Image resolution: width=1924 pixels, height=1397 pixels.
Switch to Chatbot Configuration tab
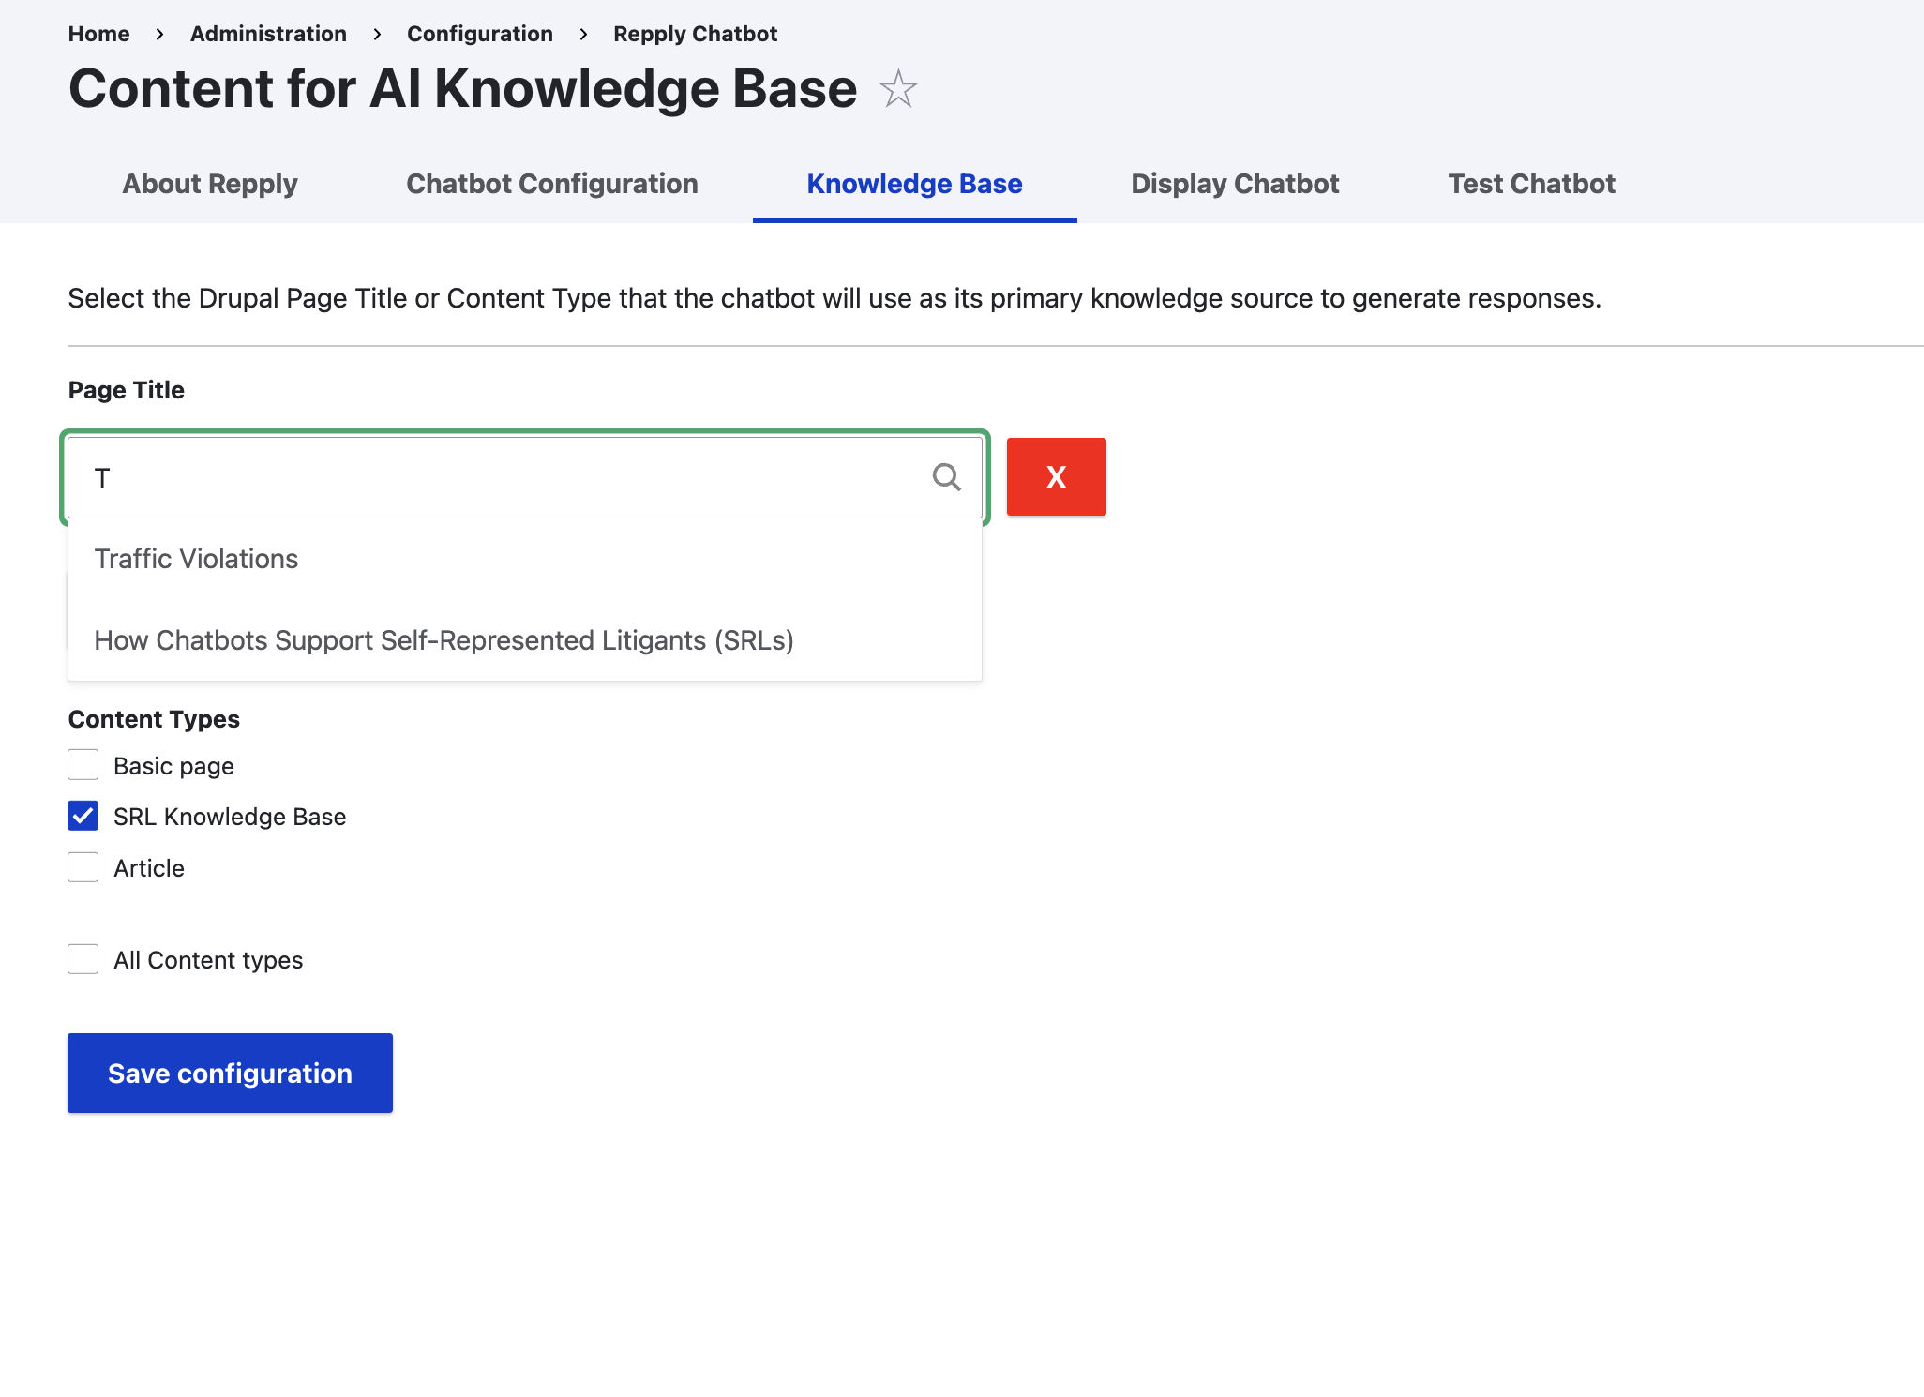(x=552, y=184)
